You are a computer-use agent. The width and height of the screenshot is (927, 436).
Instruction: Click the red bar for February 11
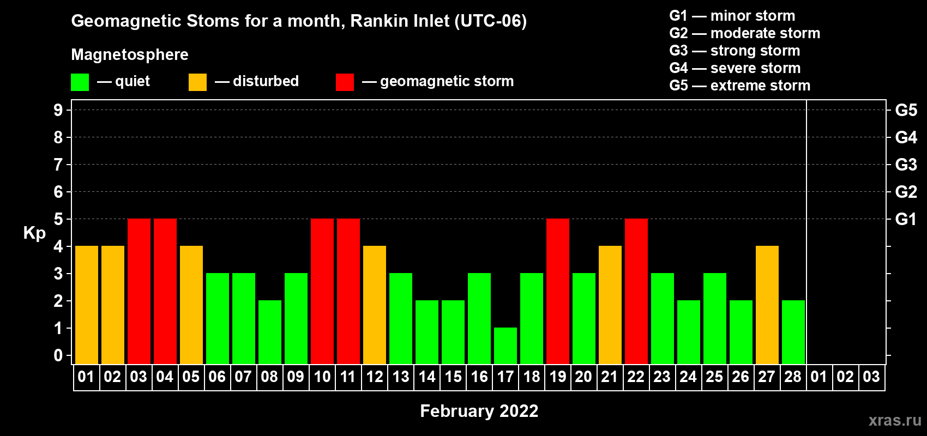[x=348, y=291]
